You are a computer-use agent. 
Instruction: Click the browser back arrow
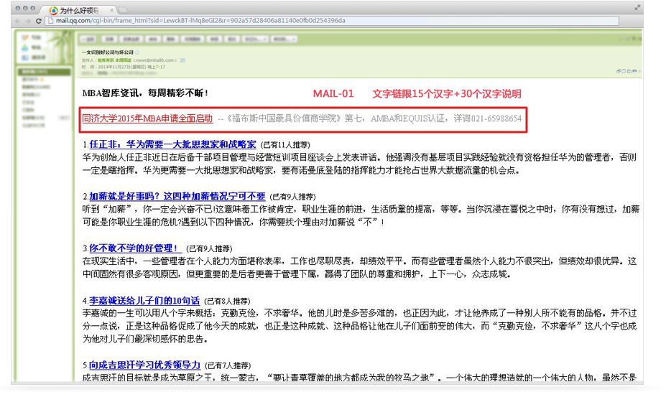(x=17, y=20)
